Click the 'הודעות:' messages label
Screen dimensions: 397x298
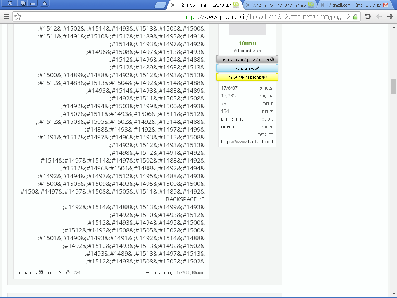coord(267,96)
